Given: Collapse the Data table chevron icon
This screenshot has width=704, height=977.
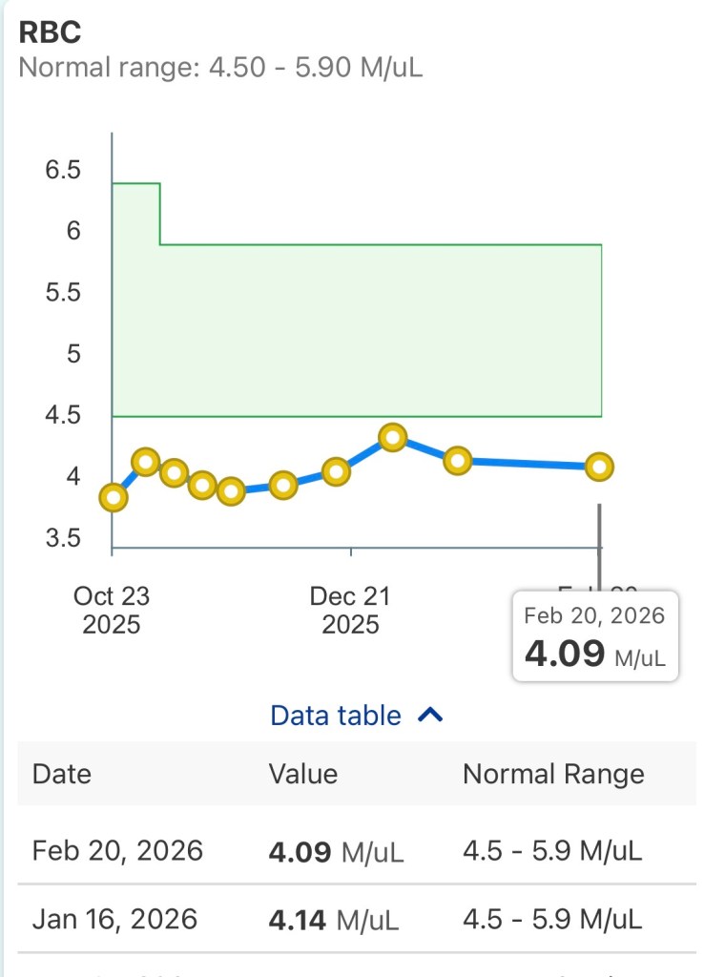Looking at the screenshot, I should [x=431, y=716].
